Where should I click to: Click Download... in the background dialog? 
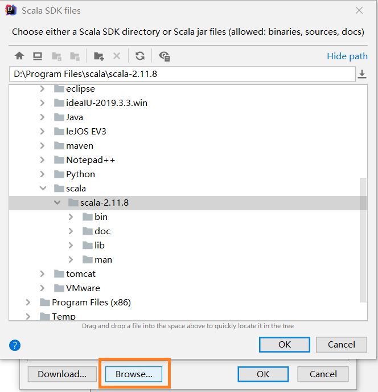[62, 374]
